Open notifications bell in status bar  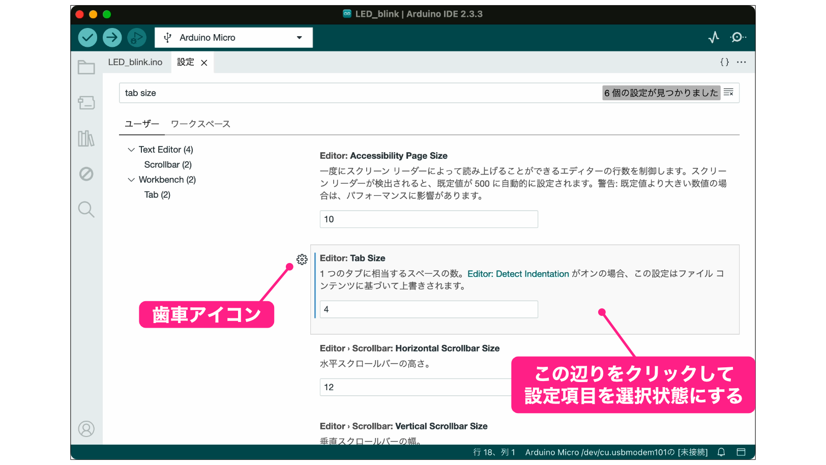(x=721, y=452)
